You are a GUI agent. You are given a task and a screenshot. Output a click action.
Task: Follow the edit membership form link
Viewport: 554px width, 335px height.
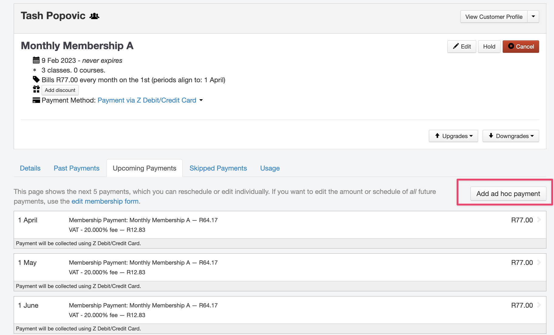(x=106, y=201)
